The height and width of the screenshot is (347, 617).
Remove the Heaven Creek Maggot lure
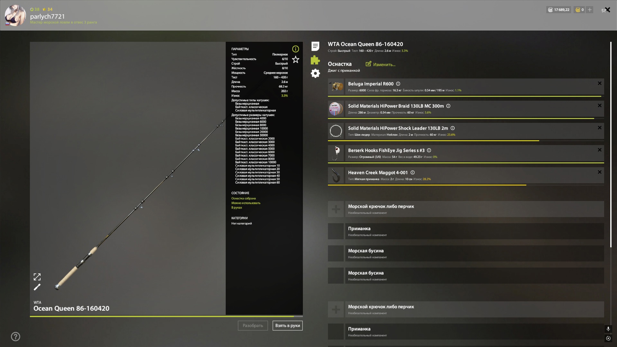[x=599, y=172]
